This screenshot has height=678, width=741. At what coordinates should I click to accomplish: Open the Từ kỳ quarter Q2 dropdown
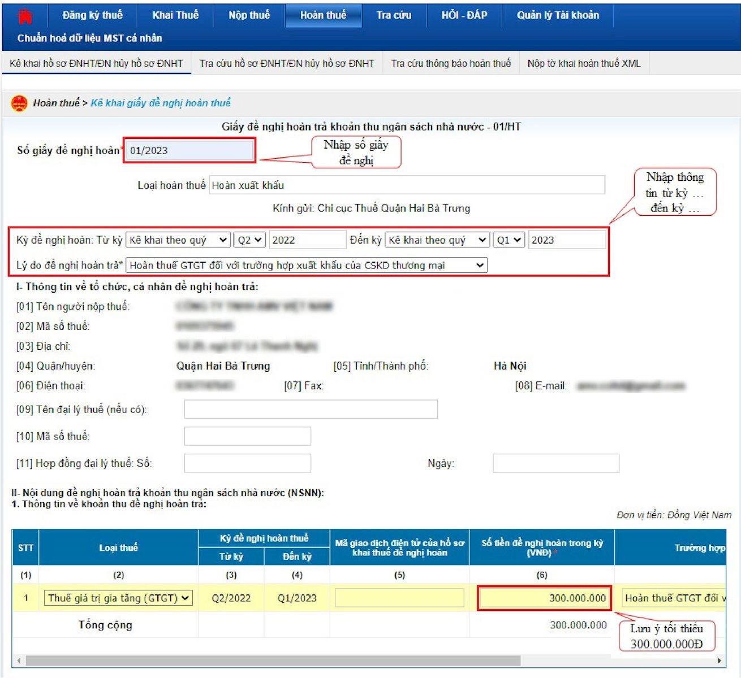tap(250, 240)
